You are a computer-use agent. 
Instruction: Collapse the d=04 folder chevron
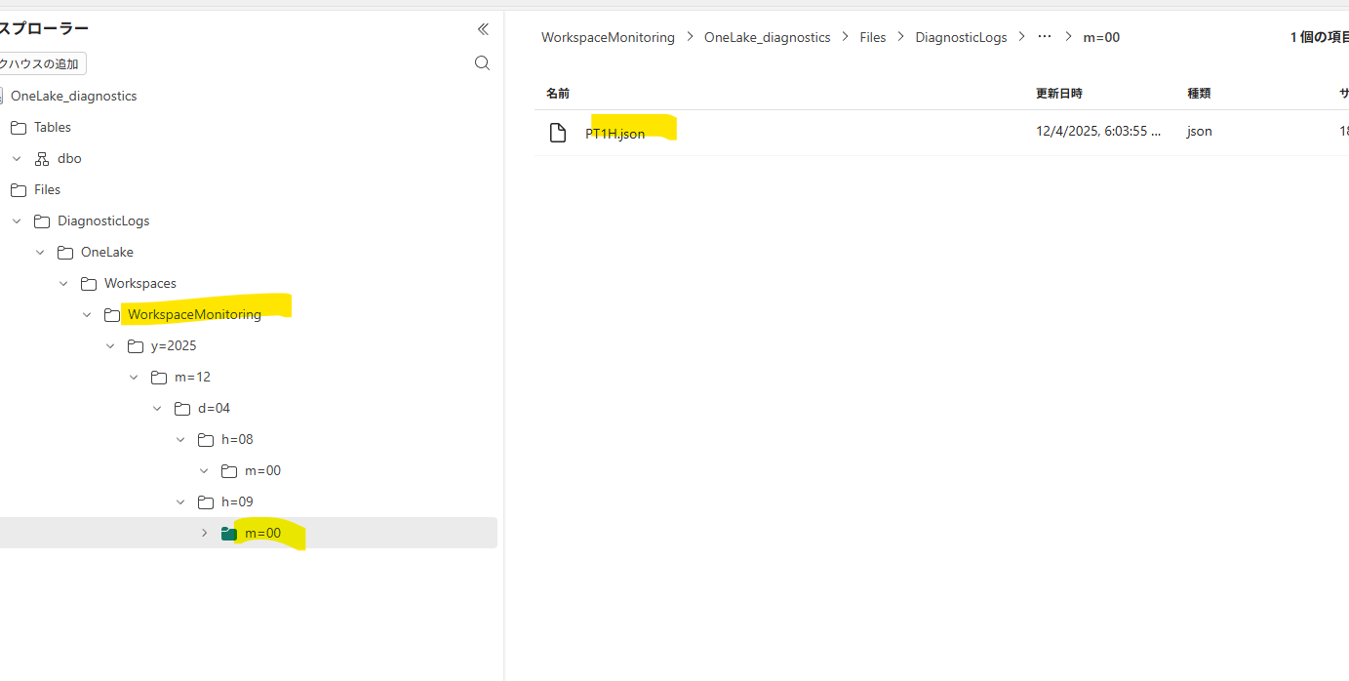pos(157,408)
